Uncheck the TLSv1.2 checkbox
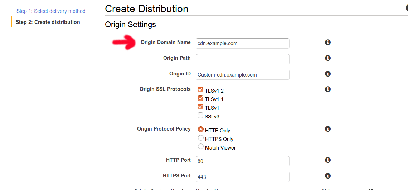Viewport: 408px width, 190px height. (x=200, y=90)
